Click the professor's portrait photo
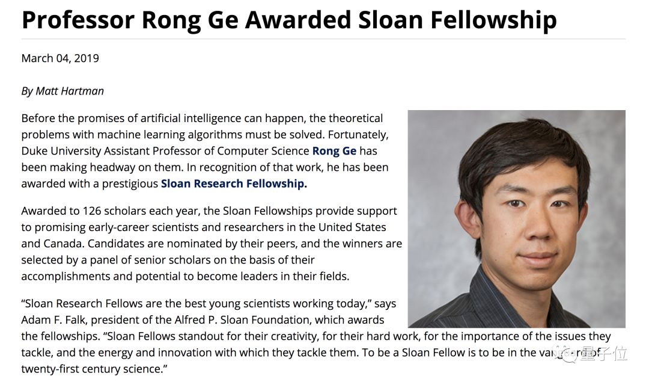 click(x=516, y=219)
